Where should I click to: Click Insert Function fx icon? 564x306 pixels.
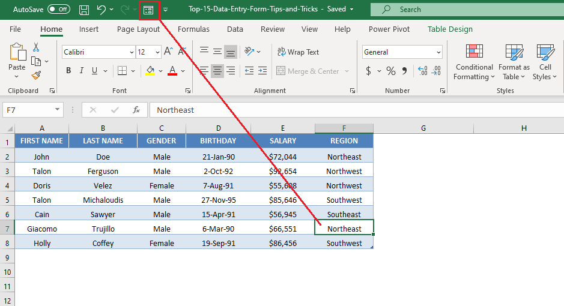[136, 110]
